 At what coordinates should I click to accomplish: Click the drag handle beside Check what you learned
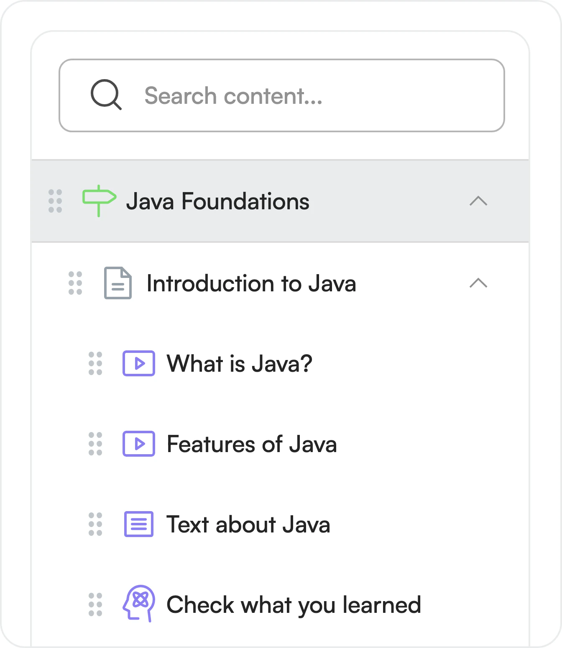(95, 604)
